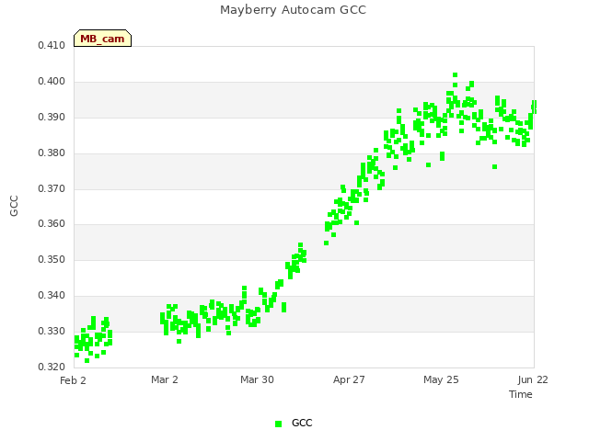
Task: Click the chart title Mayberry Autocam GCC
Action: [x=293, y=10]
